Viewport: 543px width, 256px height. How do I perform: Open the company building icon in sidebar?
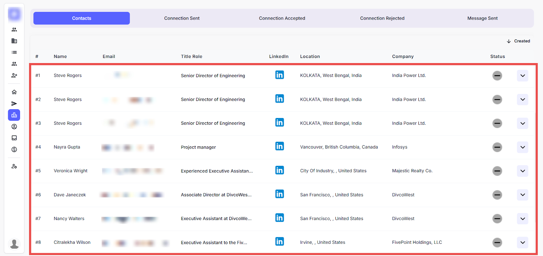point(14,41)
